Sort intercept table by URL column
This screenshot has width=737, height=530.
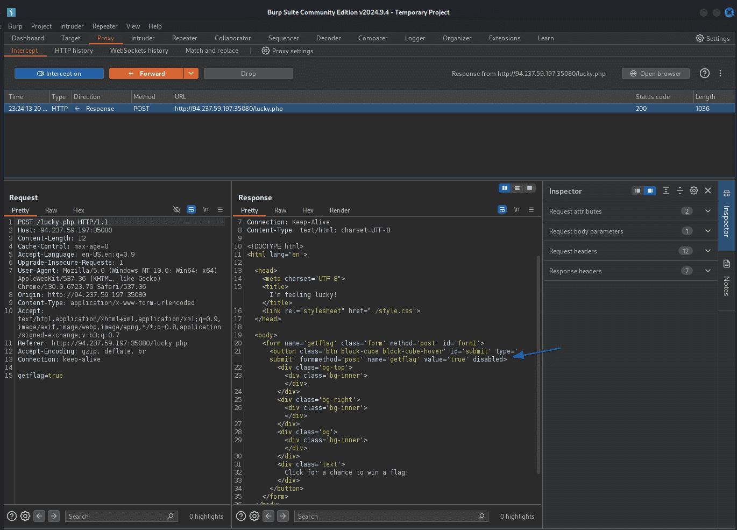click(403, 97)
